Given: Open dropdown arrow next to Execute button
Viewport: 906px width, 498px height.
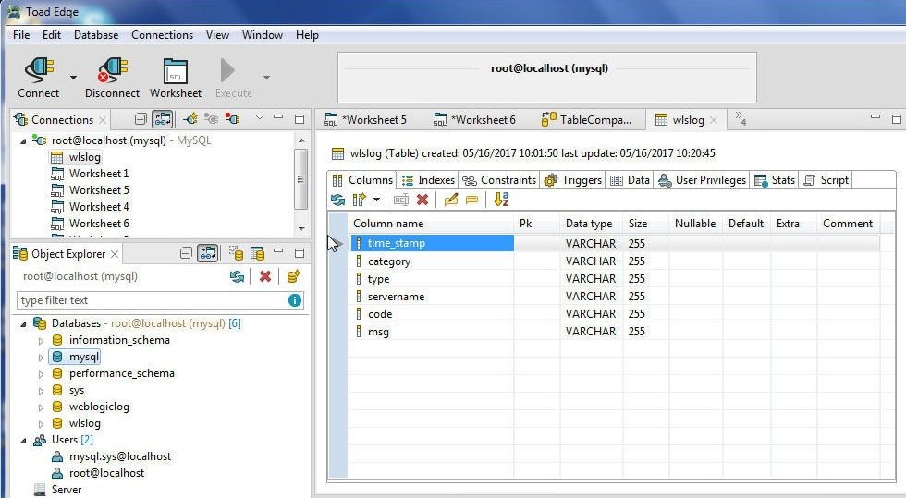Looking at the screenshot, I should coord(266,77).
